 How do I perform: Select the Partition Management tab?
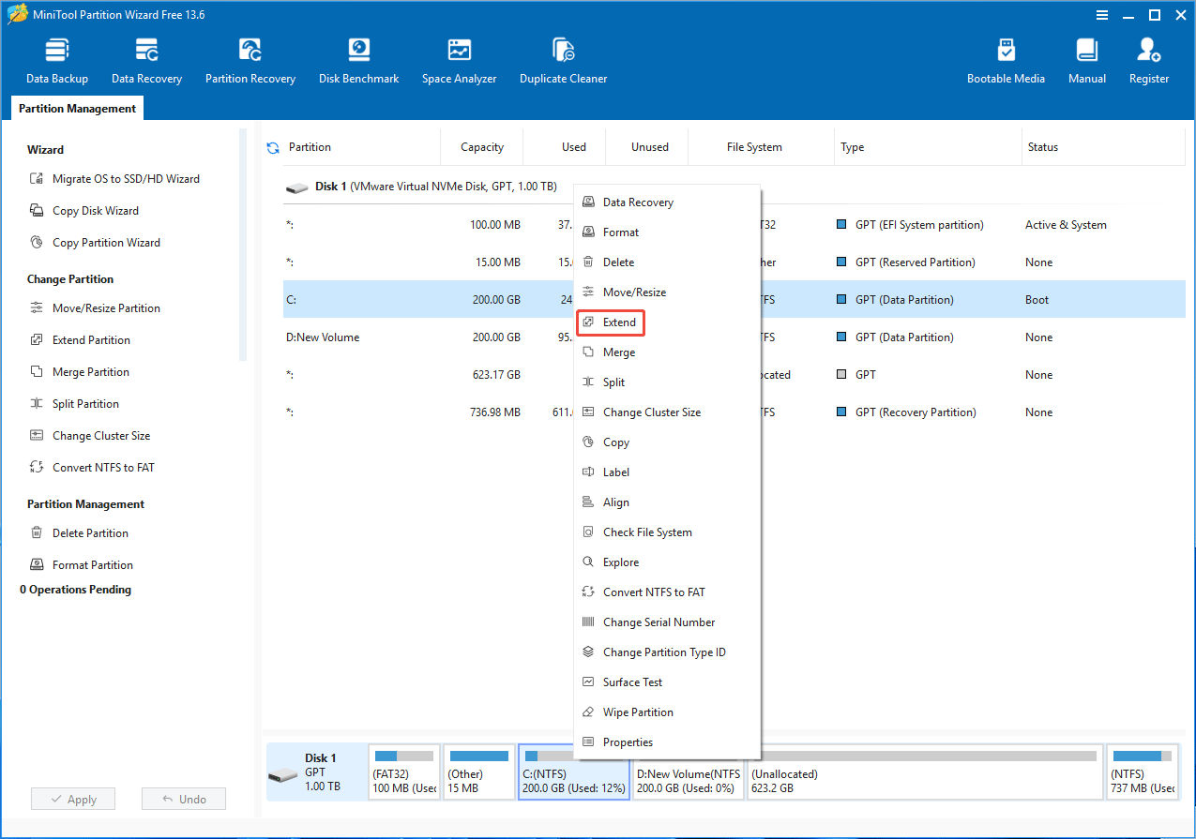pyautogui.click(x=77, y=109)
